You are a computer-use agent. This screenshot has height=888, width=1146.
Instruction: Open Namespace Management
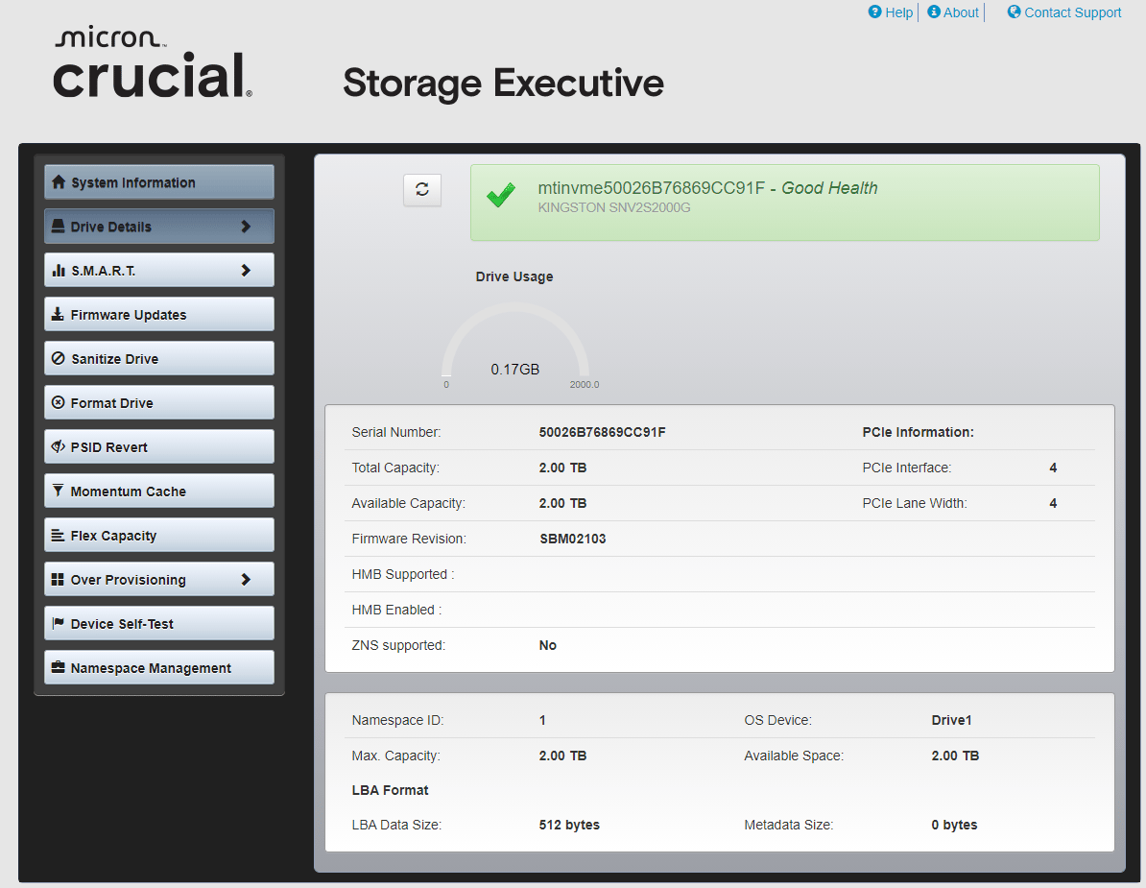tap(159, 667)
